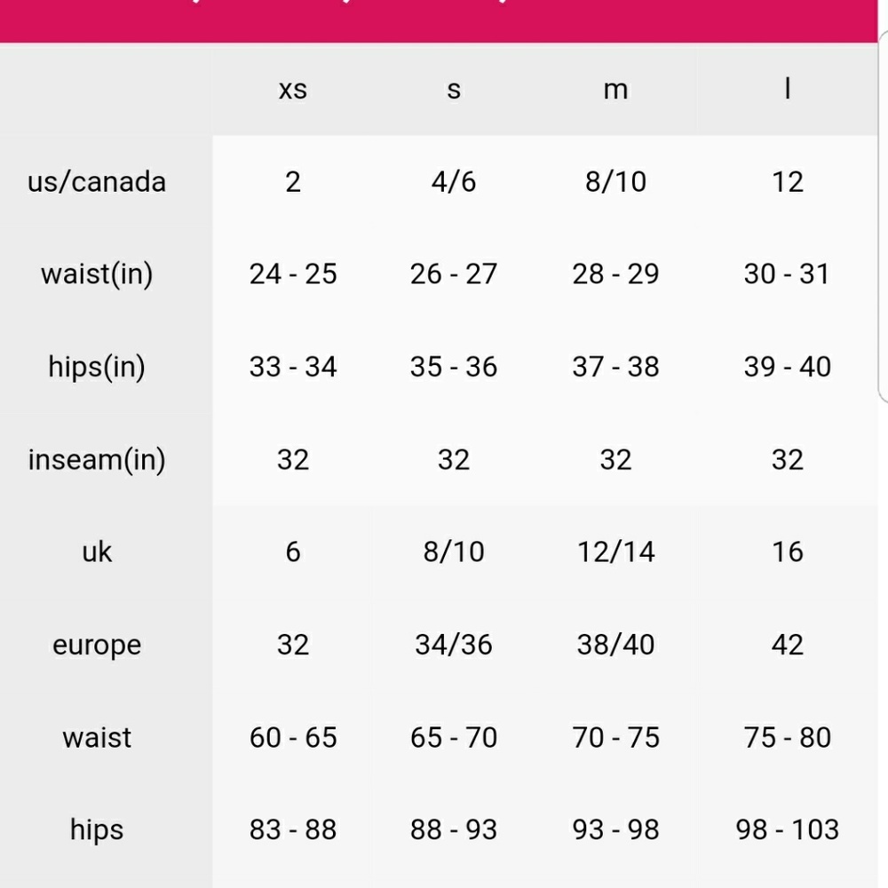Click the 4/6 us/canada size cell

[454, 182]
